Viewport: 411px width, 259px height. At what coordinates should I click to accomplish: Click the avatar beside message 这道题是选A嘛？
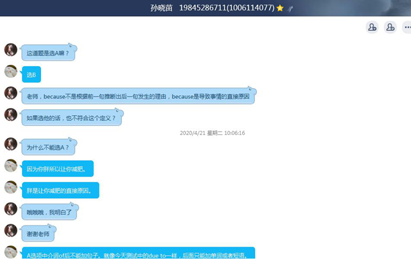point(11,50)
